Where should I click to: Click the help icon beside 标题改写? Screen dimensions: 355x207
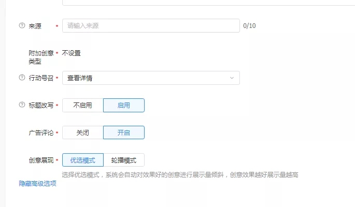(22, 105)
